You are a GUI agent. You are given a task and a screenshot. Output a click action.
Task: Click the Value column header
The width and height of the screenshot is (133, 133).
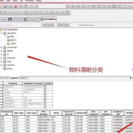point(56,113)
